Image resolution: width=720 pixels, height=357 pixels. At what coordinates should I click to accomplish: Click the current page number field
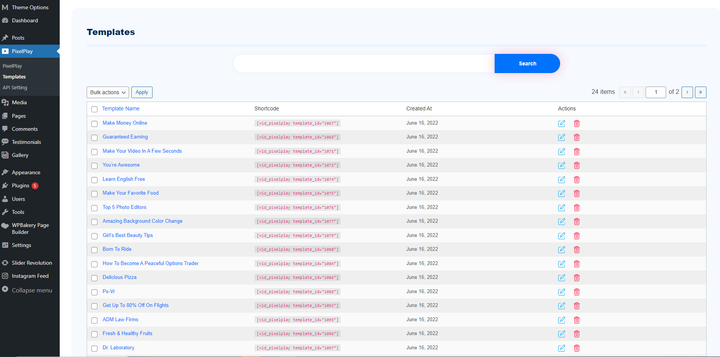656,92
